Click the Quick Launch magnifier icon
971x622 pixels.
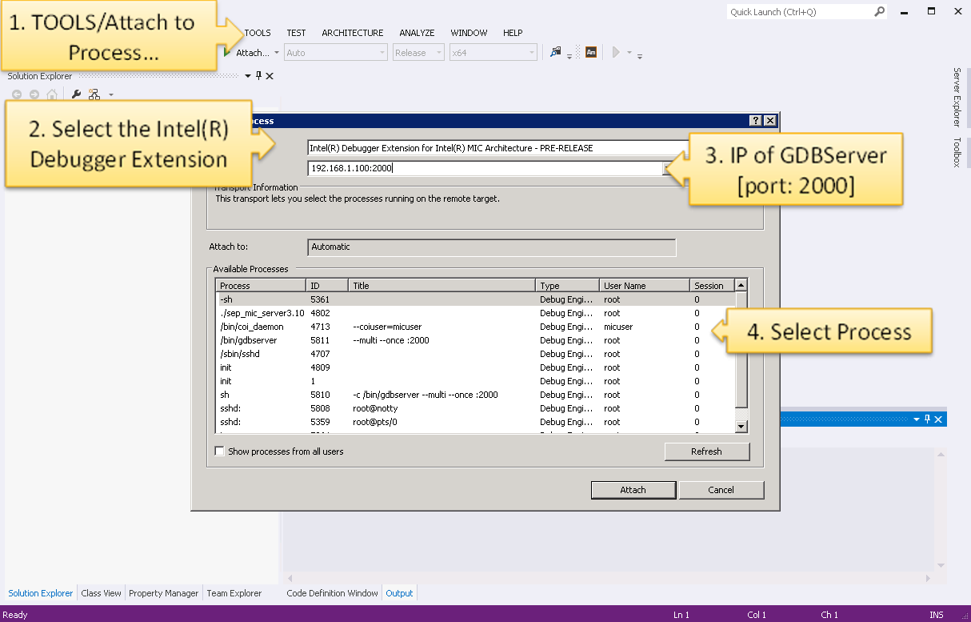point(880,12)
